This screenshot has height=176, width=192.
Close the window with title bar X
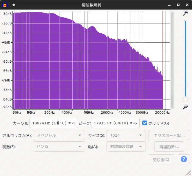tap(187, 5)
